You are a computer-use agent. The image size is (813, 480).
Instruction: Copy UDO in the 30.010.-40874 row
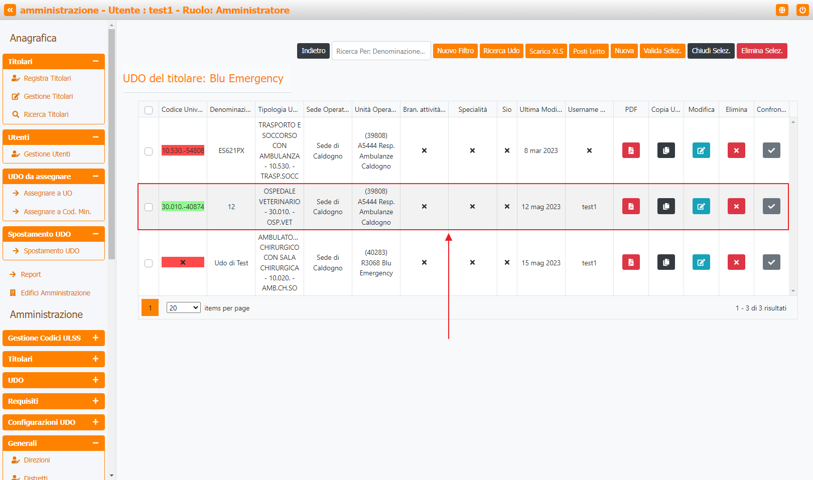pyautogui.click(x=666, y=206)
